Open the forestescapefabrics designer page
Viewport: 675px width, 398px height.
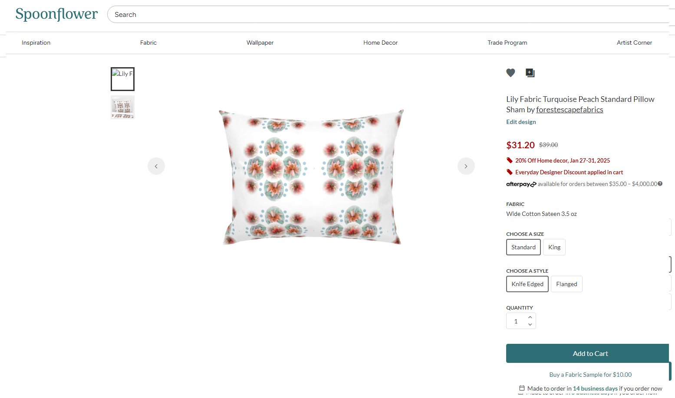[x=570, y=109]
